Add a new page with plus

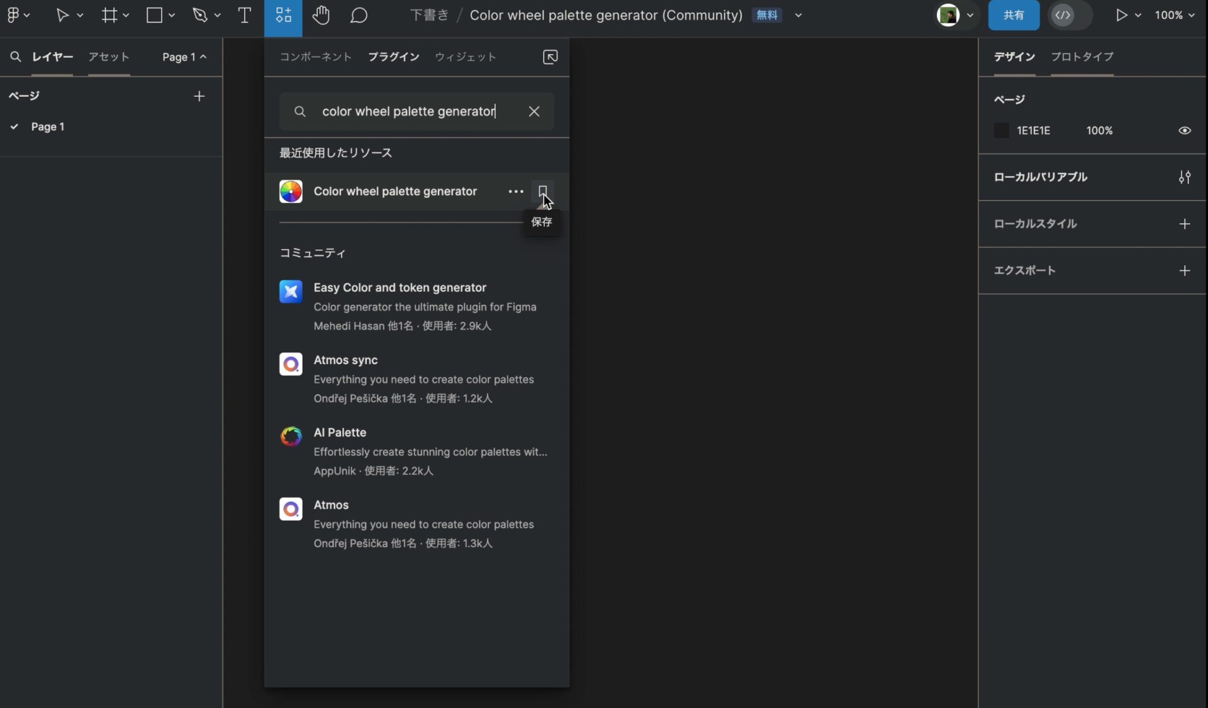coord(199,96)
